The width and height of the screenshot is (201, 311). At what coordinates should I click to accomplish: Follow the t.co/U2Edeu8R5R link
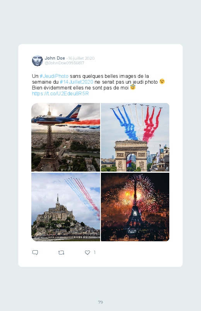60,93
